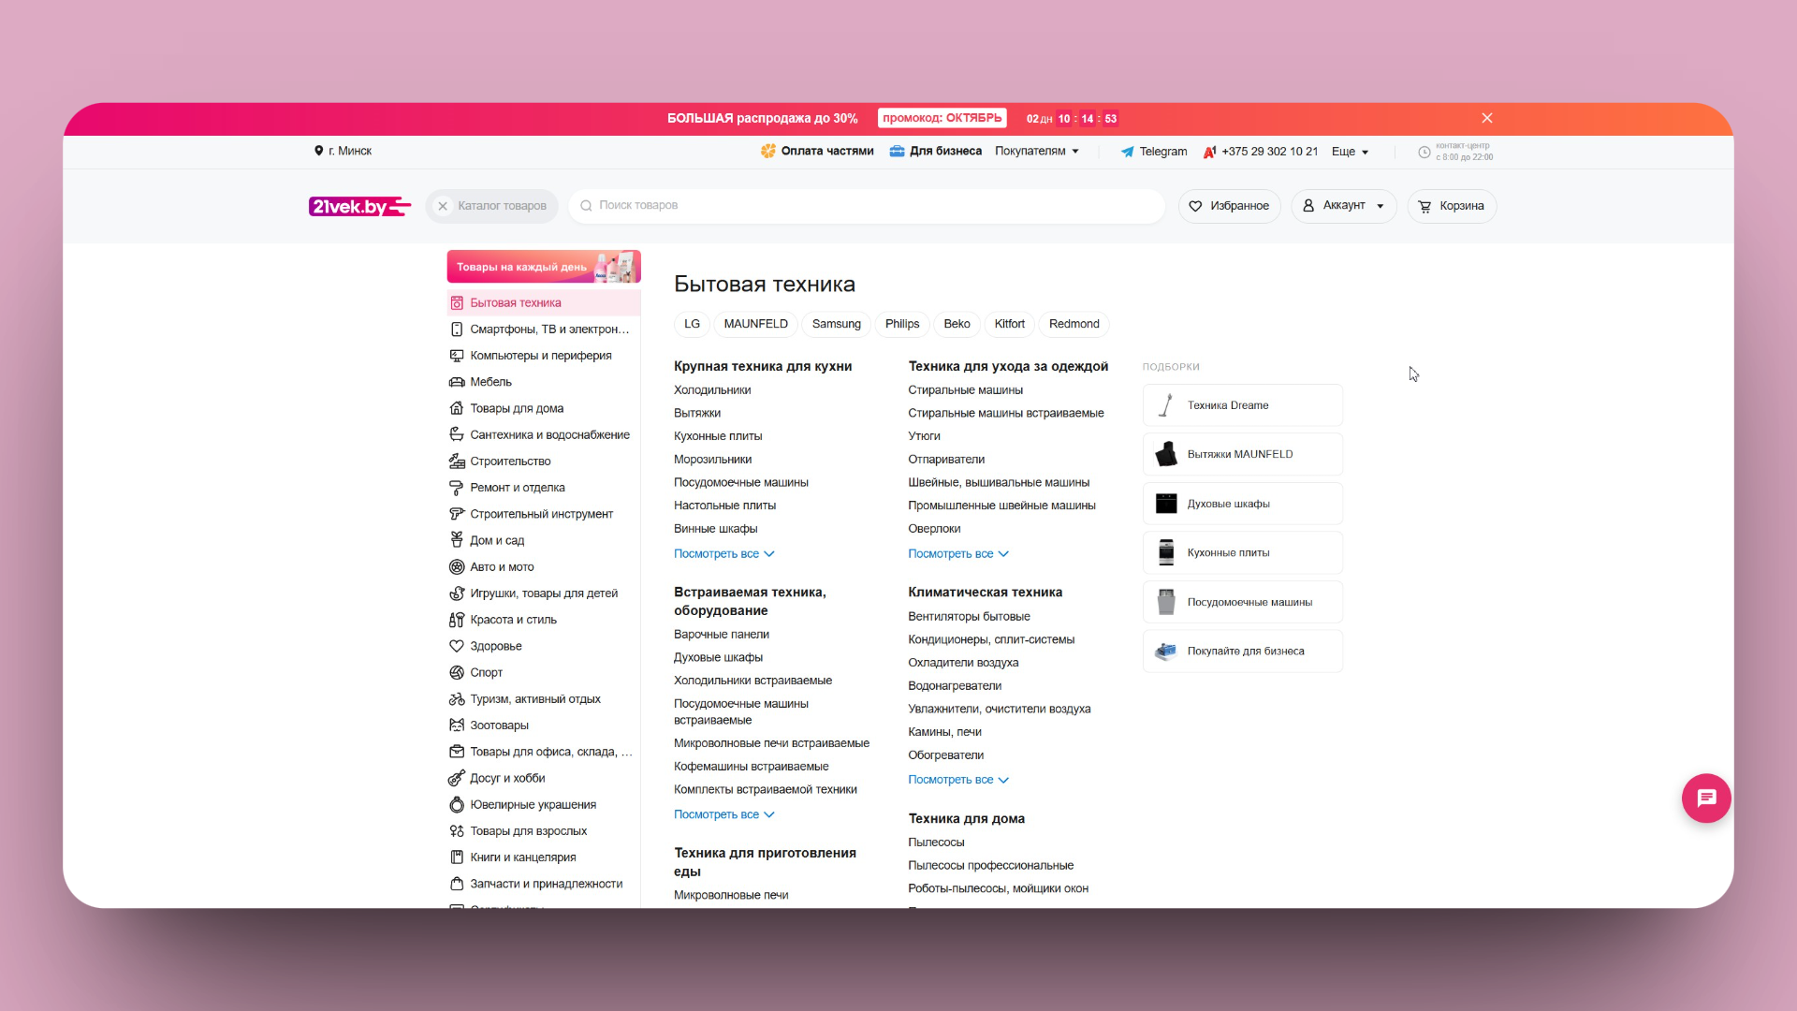Viewport: 1797px width, 1011px height.
Task: Open the Корзина cart icon
Action: pyautogui.click(x=1424, y=206)
